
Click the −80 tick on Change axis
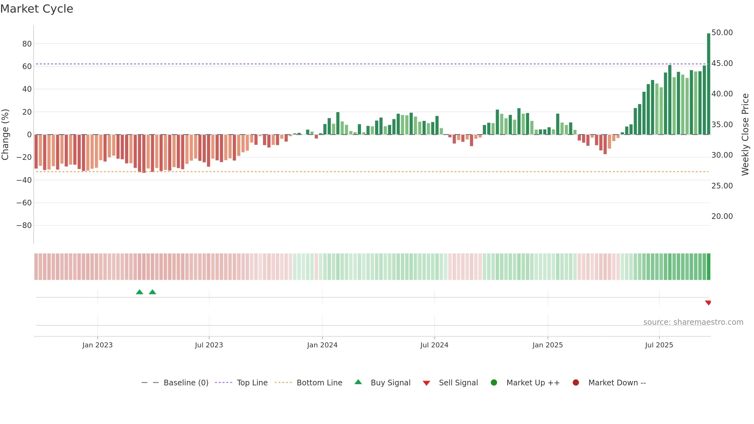click(24, 225)
